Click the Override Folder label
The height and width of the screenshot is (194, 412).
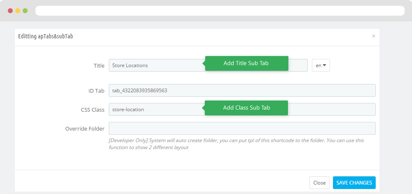point(85,129)
